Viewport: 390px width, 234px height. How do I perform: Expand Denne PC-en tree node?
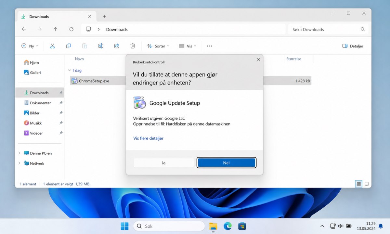point(19,153)
